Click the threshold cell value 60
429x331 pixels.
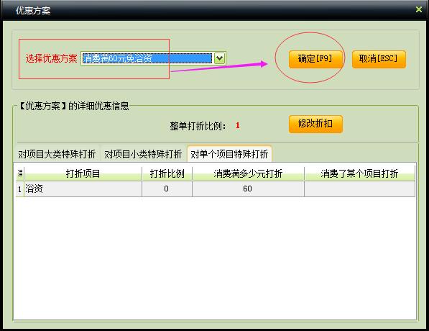[248, 189]
